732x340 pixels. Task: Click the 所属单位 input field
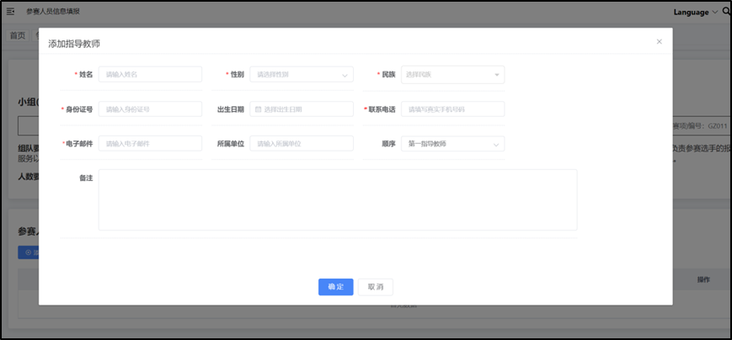point(302,144)
